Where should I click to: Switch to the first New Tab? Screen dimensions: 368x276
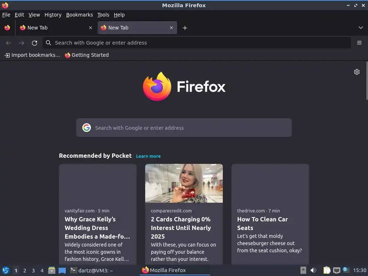(x=56, y=28)
